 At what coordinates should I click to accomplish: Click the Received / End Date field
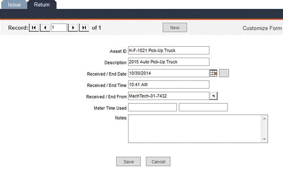point(168,73)
